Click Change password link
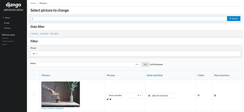The height and width of the screenshot is (112, 244). click(8, 41)
